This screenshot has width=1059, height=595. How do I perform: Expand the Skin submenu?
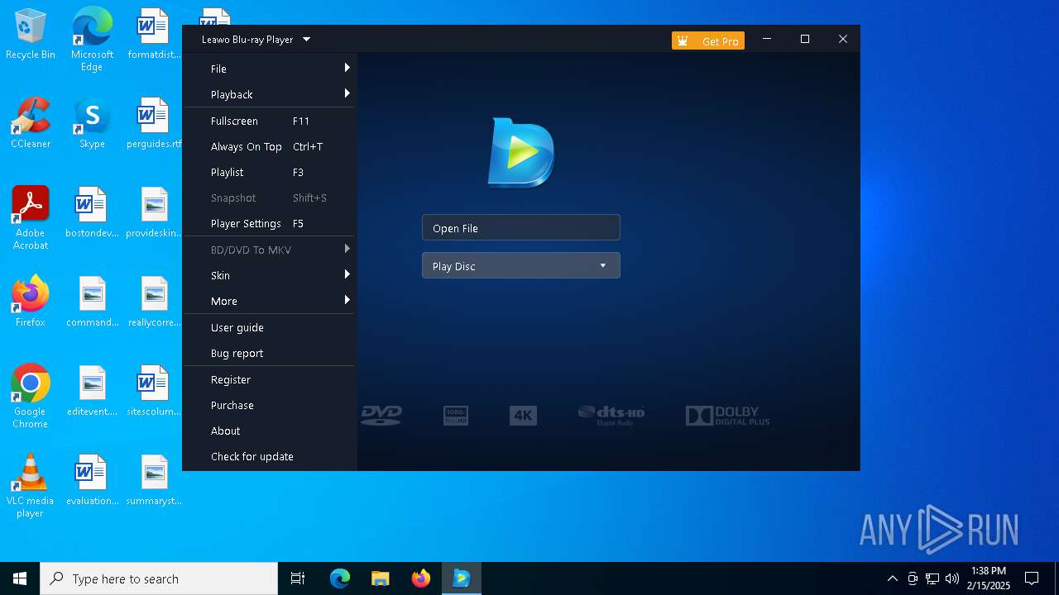[x=270, y=275]
